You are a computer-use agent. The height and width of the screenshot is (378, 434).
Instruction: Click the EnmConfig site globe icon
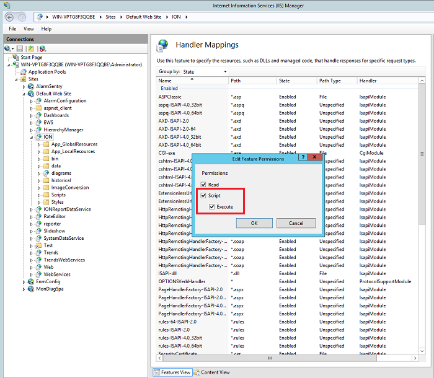click(31, 281)
